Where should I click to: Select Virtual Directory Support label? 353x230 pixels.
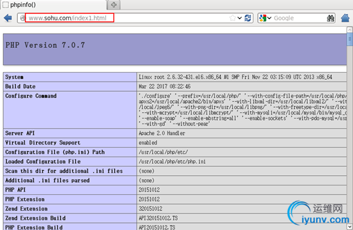[43, 143]
